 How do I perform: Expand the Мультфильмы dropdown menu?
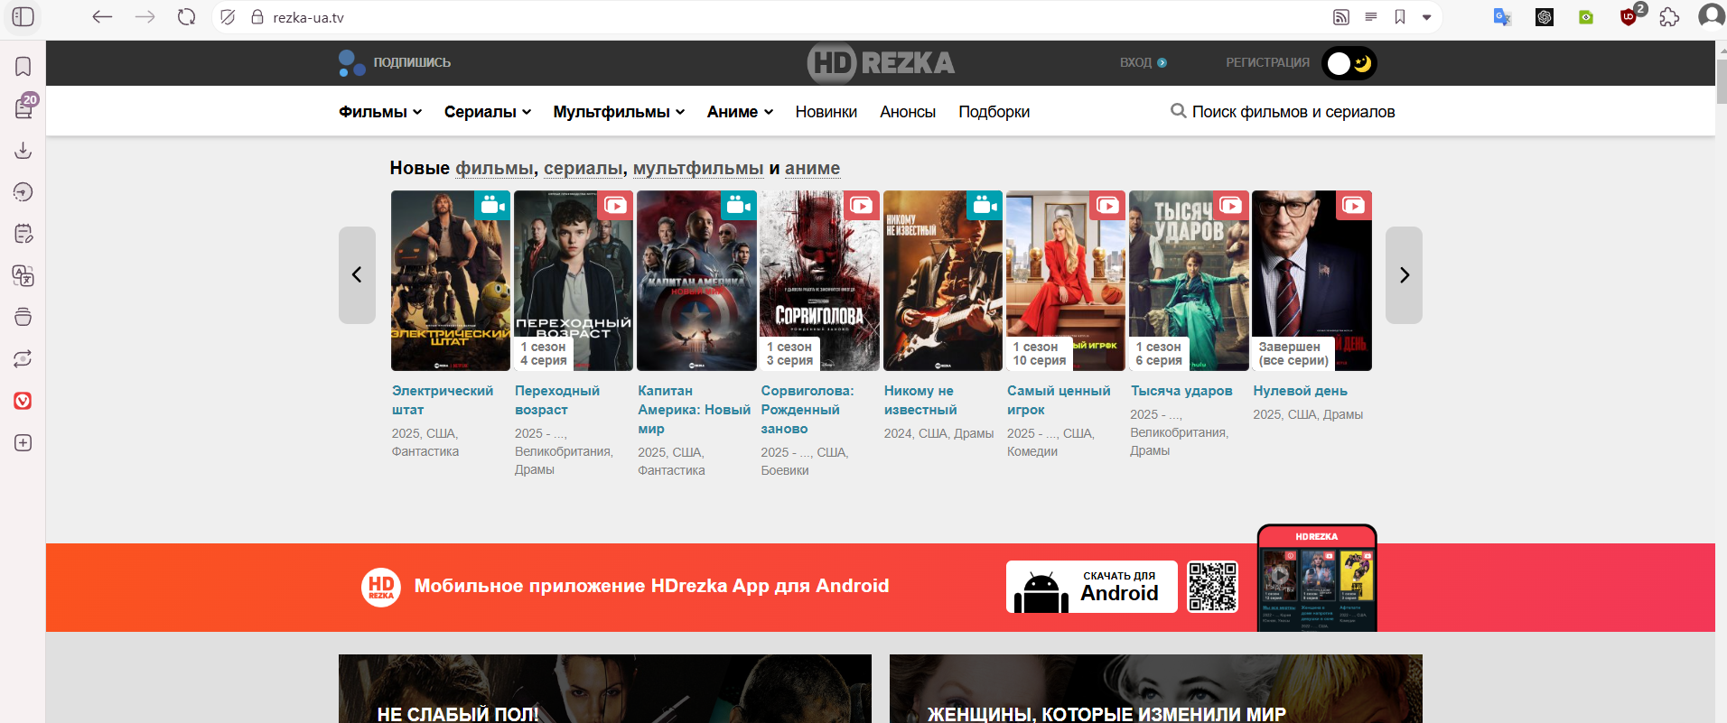619,112
